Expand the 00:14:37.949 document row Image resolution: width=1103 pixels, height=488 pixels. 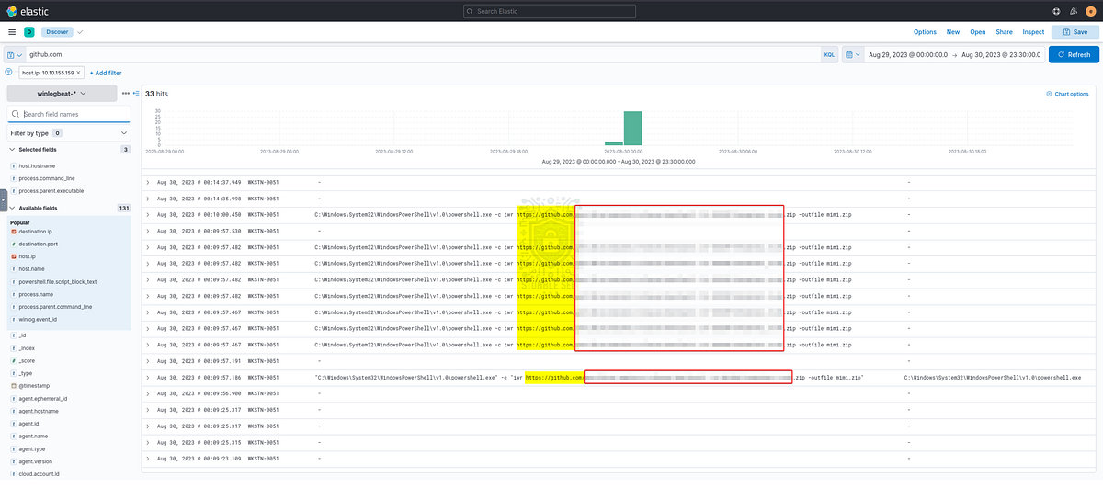[x=148, y=182]
